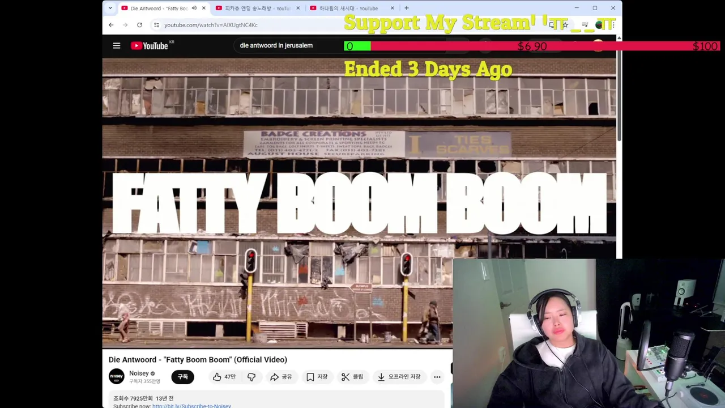Share the video using 공유 button
The image size is (725, 408).
click(x=281, y=377)
